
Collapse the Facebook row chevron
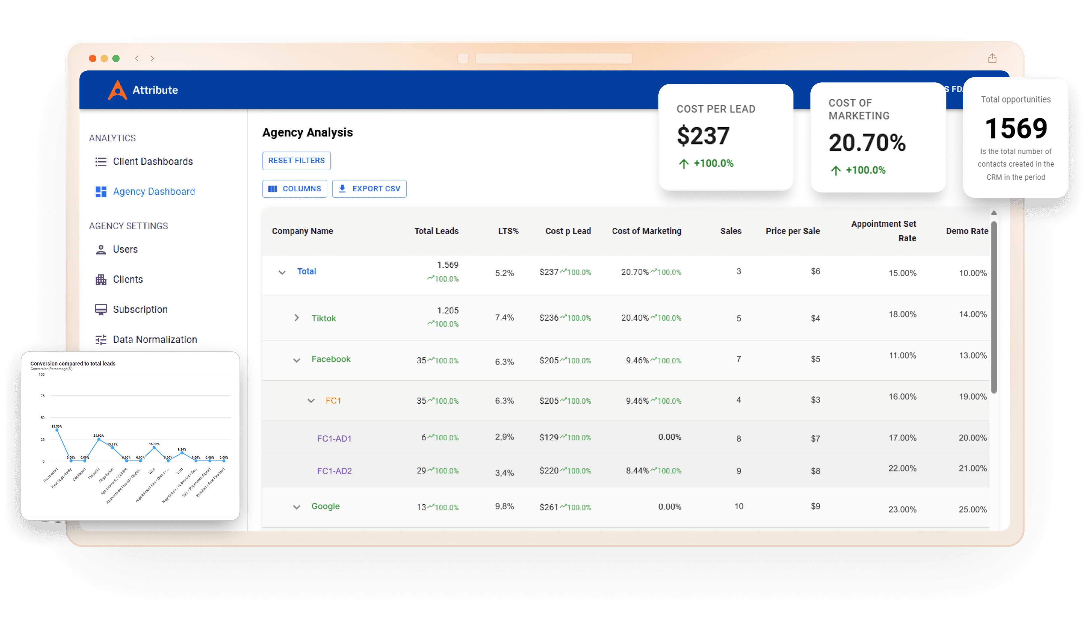click(296, 360)
